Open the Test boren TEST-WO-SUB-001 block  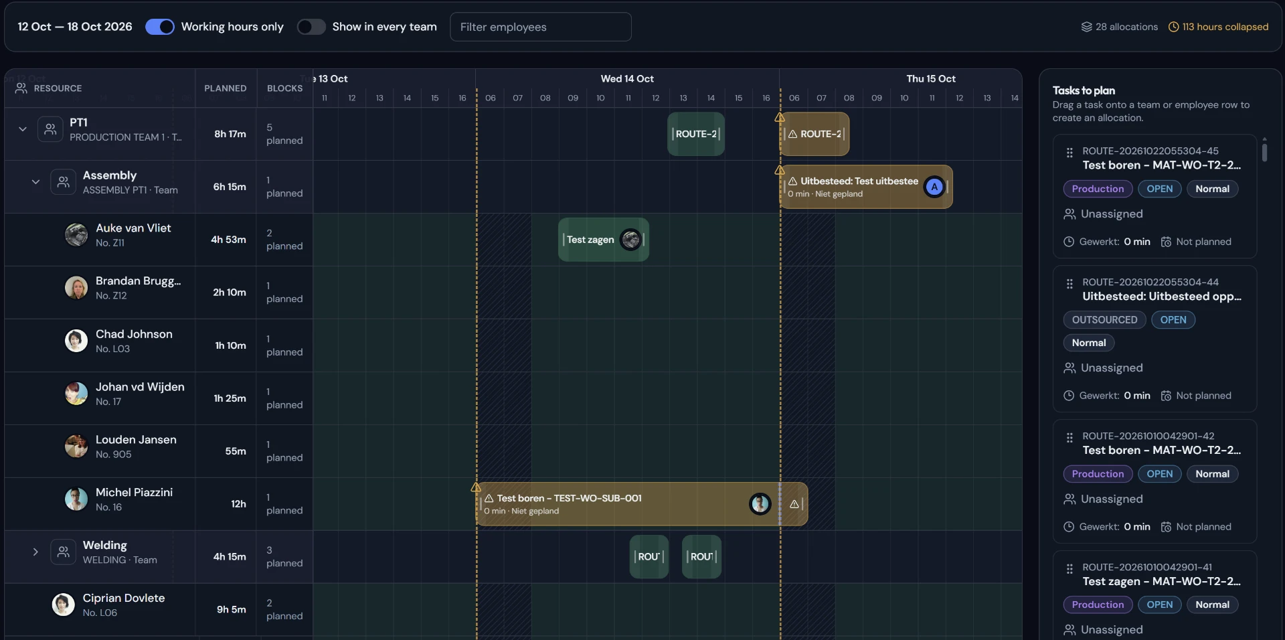click(628, 504)
